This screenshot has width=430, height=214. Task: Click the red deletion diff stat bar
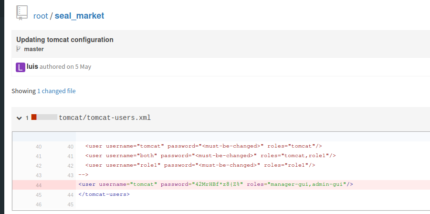(x=34, y=117)
